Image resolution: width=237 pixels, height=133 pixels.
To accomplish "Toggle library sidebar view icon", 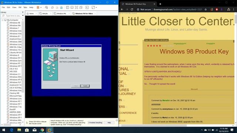I will (x=67, y=7).
